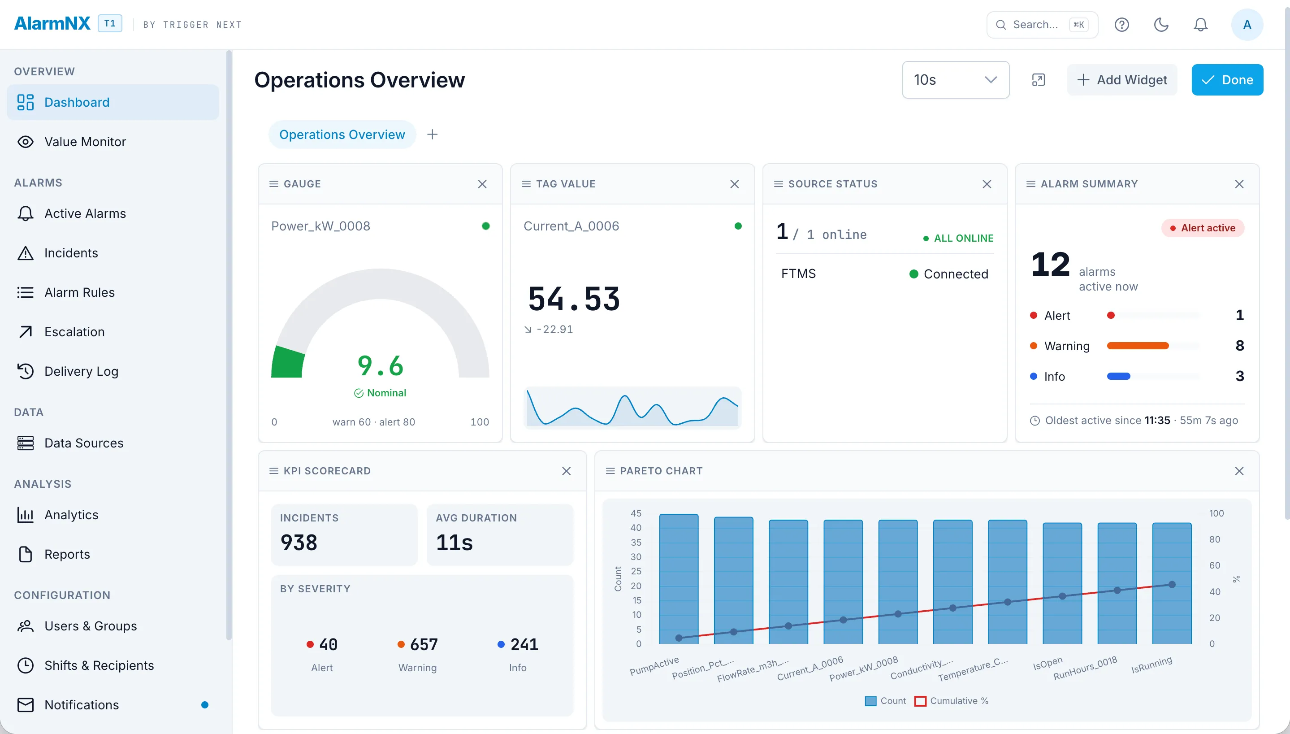
Task: Click the fullscreen expand icon
Action: tap(1038, 80)
